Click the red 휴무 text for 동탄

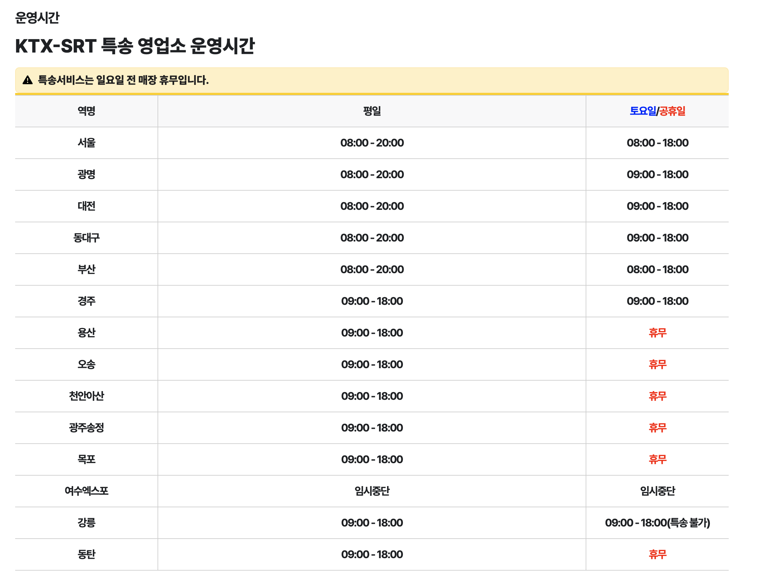click(658, 554)
